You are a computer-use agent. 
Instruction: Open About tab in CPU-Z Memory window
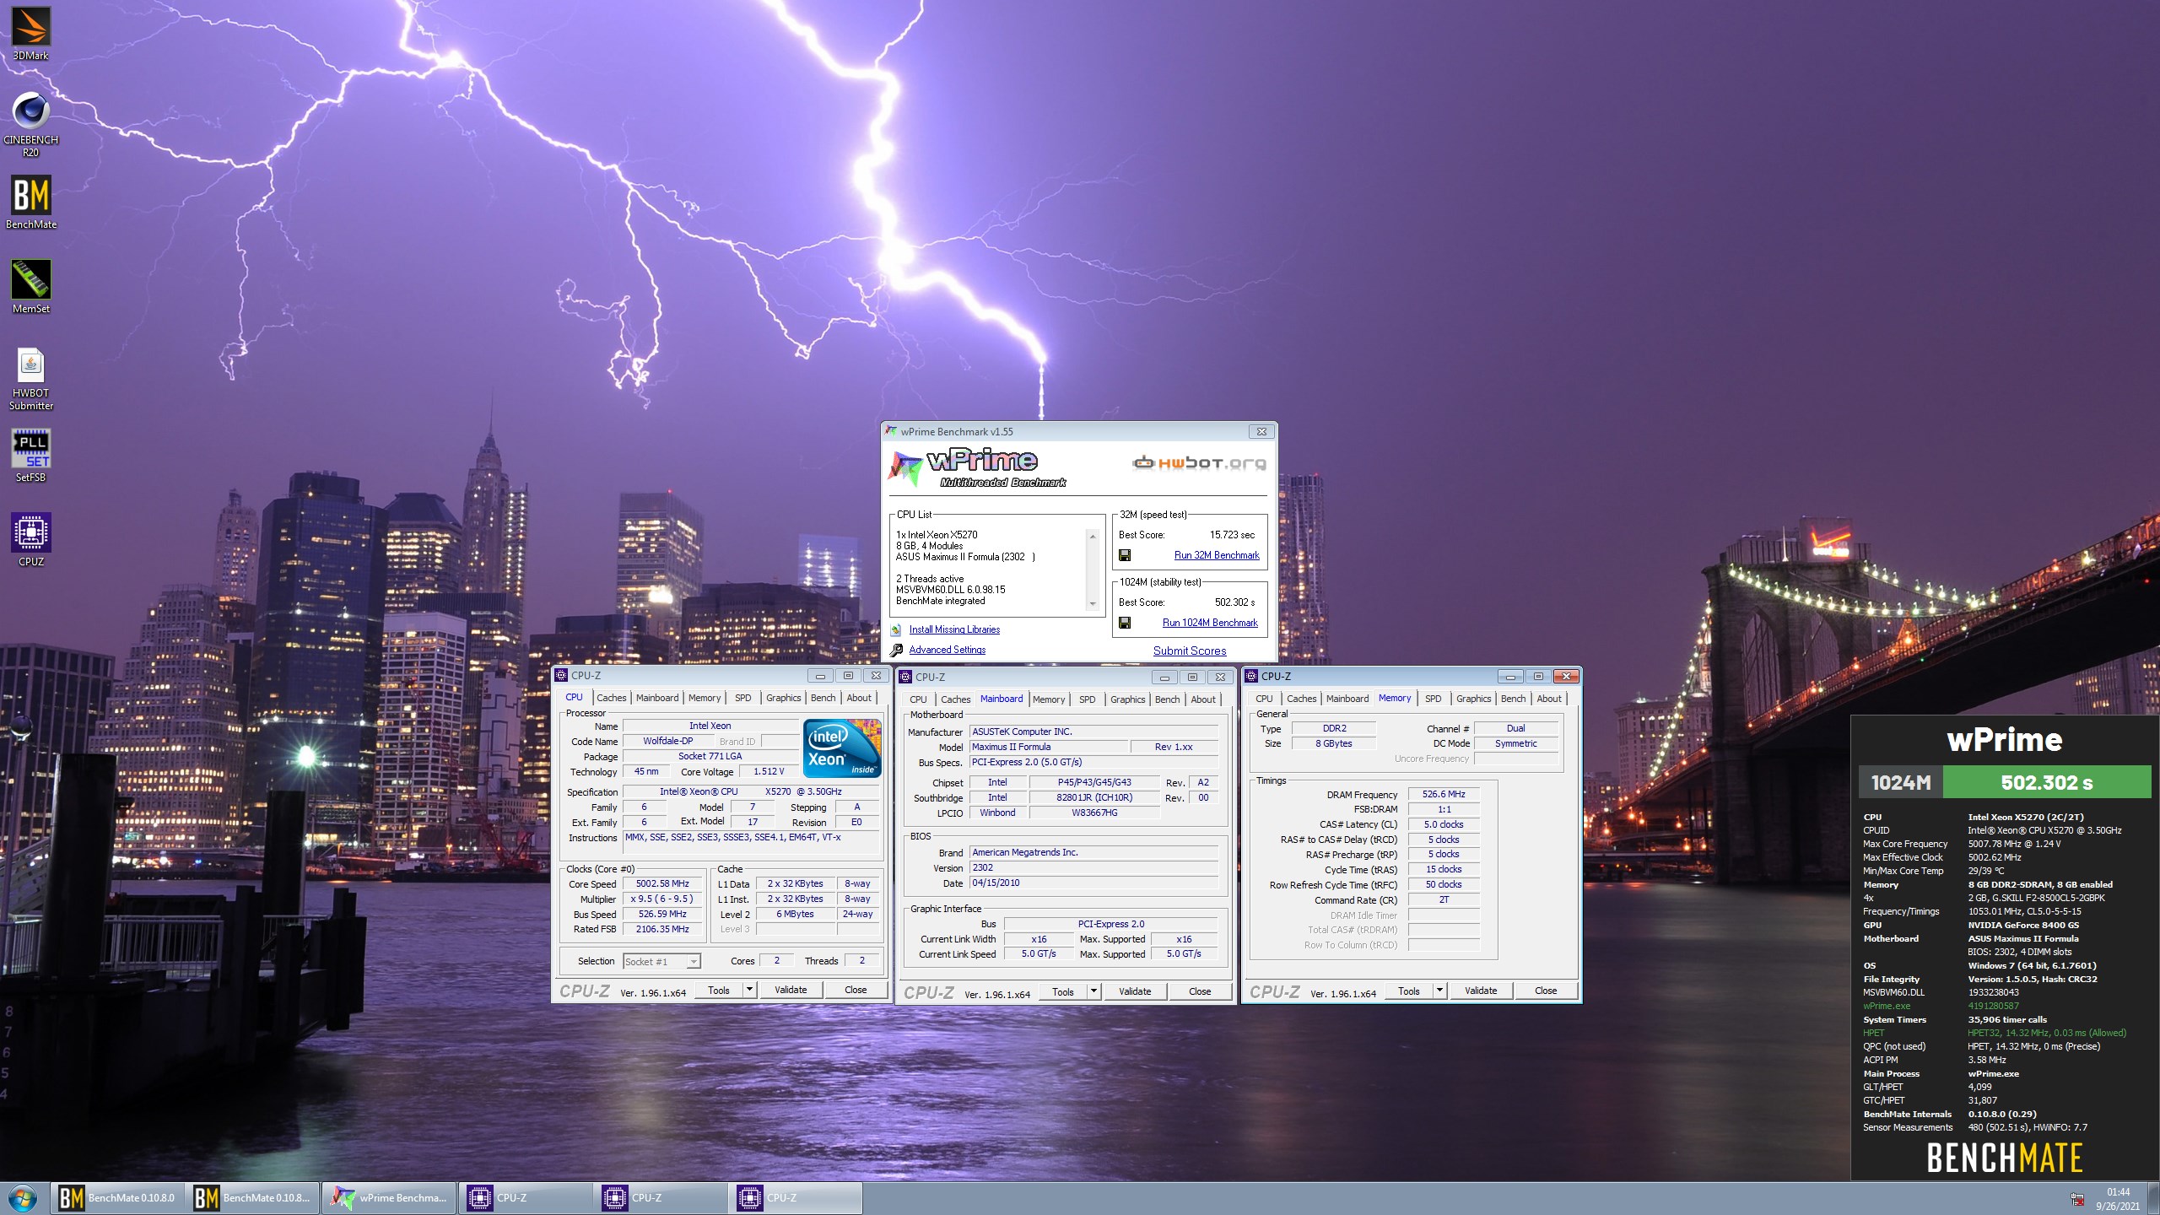[1548, 699]
